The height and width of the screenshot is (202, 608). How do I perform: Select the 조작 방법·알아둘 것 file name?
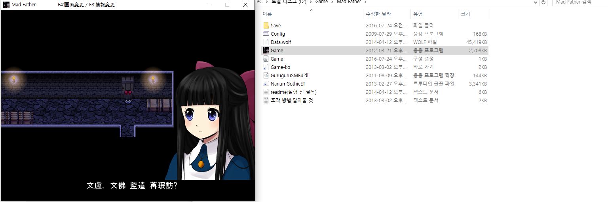click(x=291, y=100)
